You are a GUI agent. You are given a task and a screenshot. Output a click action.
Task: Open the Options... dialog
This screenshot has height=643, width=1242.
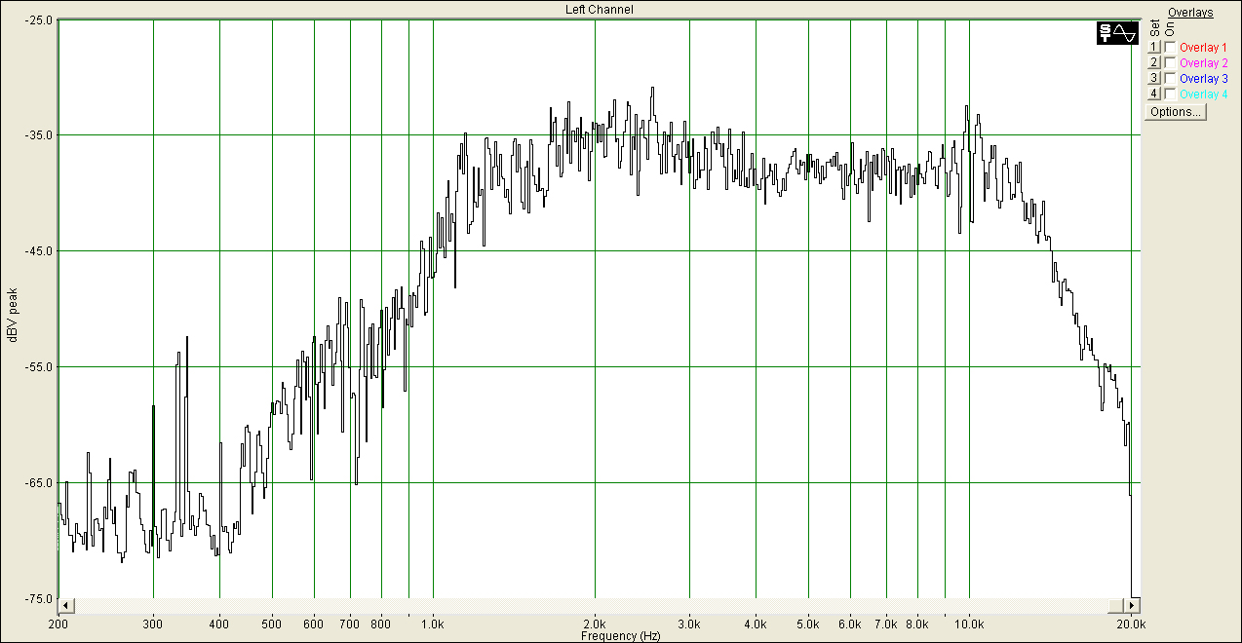click(1176, 112)
